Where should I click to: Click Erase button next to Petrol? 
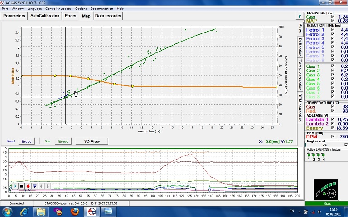[27, 142]
